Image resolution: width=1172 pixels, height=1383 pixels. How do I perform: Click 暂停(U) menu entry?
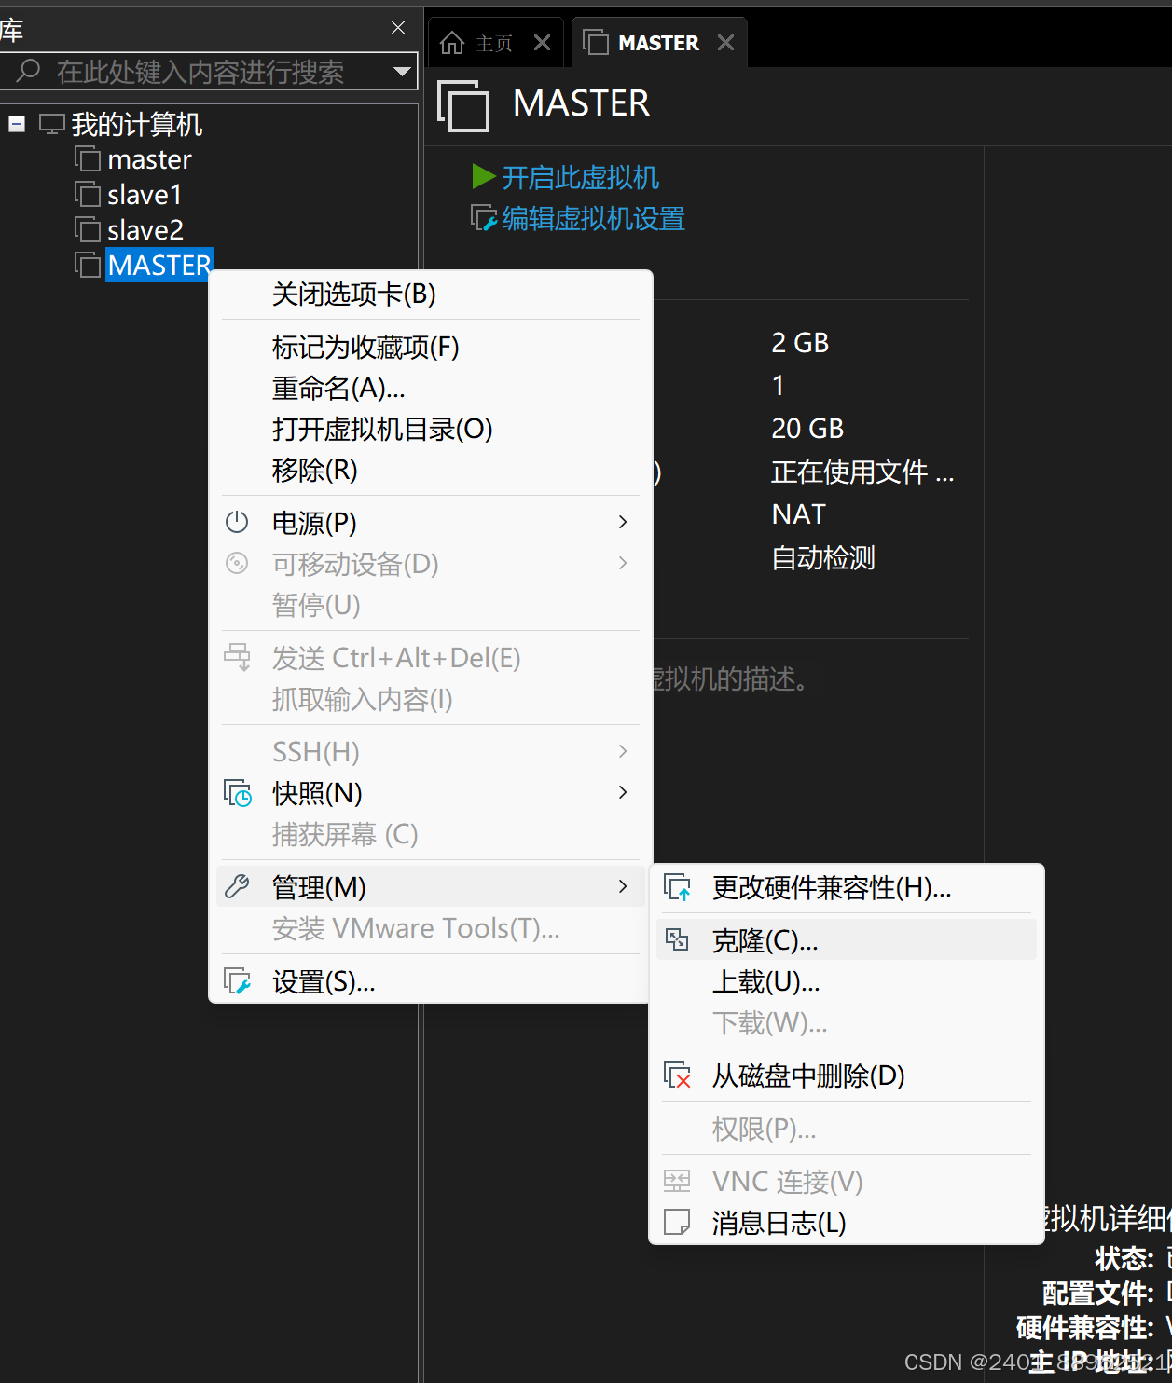(430, 606)
